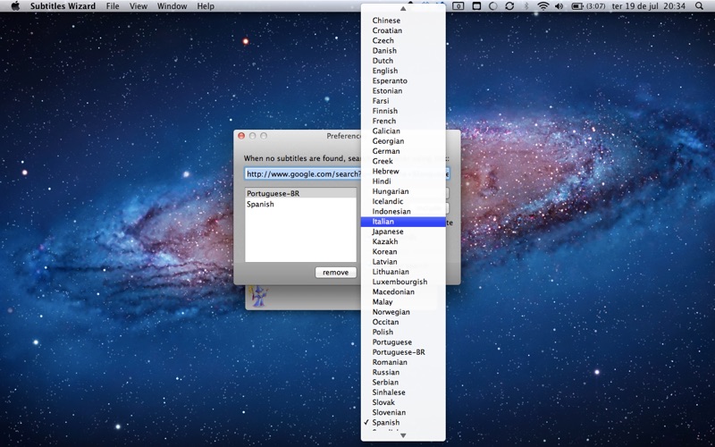The image size is (715, 447).
Task: Choose Luxembourgish from the language menu
Action: pos(403,282)
